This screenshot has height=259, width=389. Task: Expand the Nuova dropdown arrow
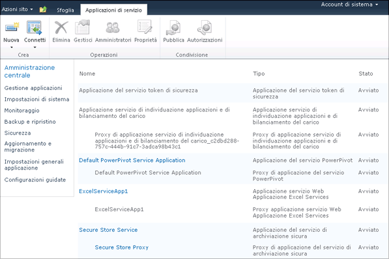11,47
